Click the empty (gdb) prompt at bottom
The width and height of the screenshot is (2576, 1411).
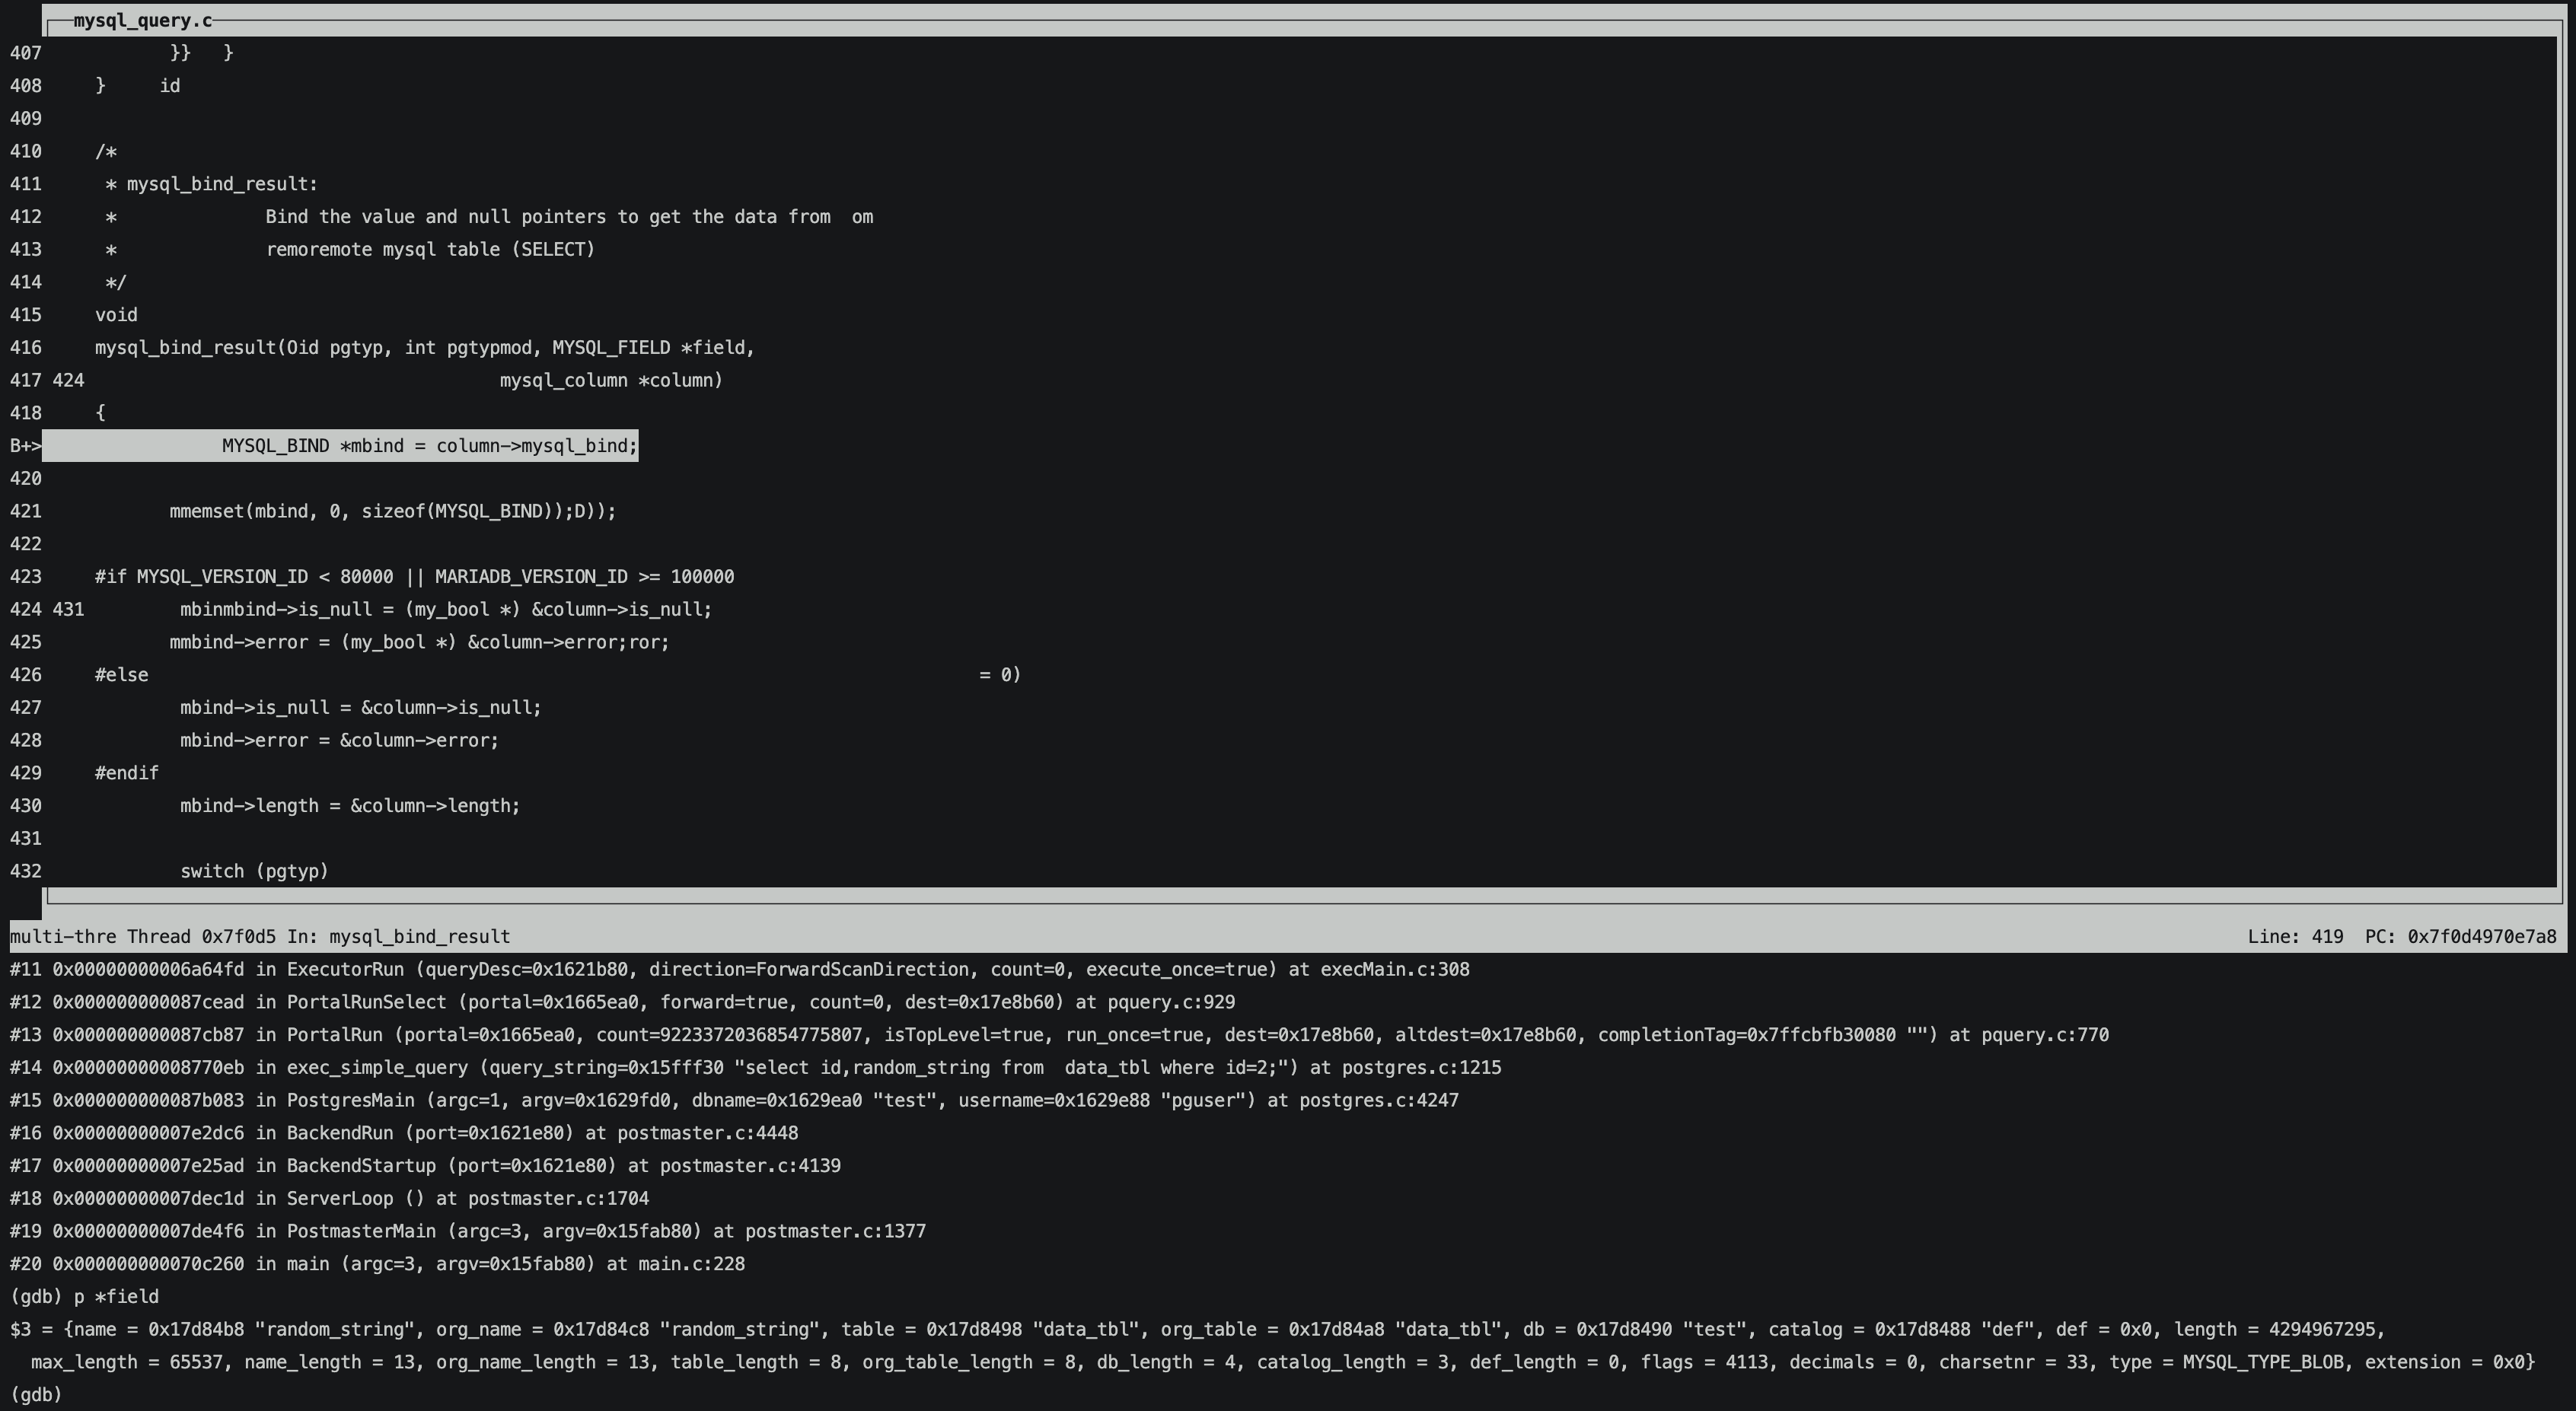coord(36,1395)
